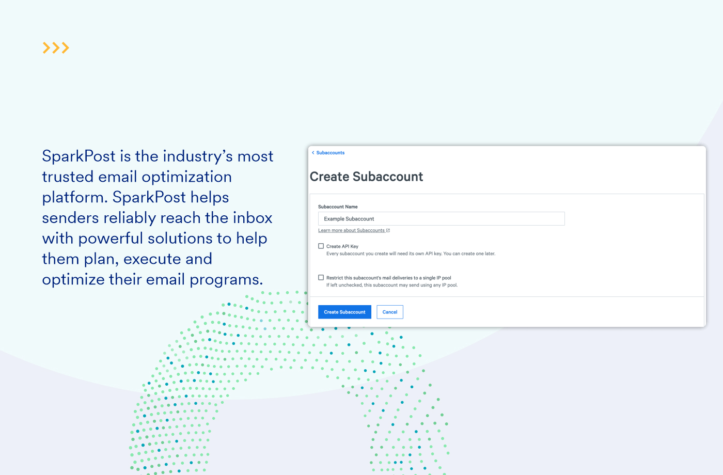Click the back chevron beside Subaccounts
Viewport: 723px width, 475px height.
pyautogui.click(x=313, y=152)
